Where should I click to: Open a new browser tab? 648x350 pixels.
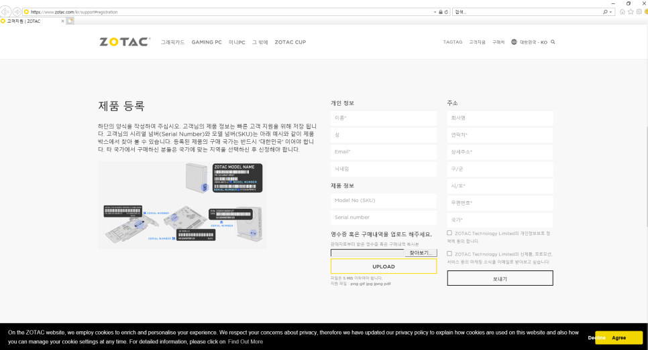tap(70, 21)
